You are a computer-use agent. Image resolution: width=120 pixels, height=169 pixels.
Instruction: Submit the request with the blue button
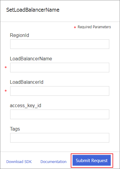pos(92,160)
